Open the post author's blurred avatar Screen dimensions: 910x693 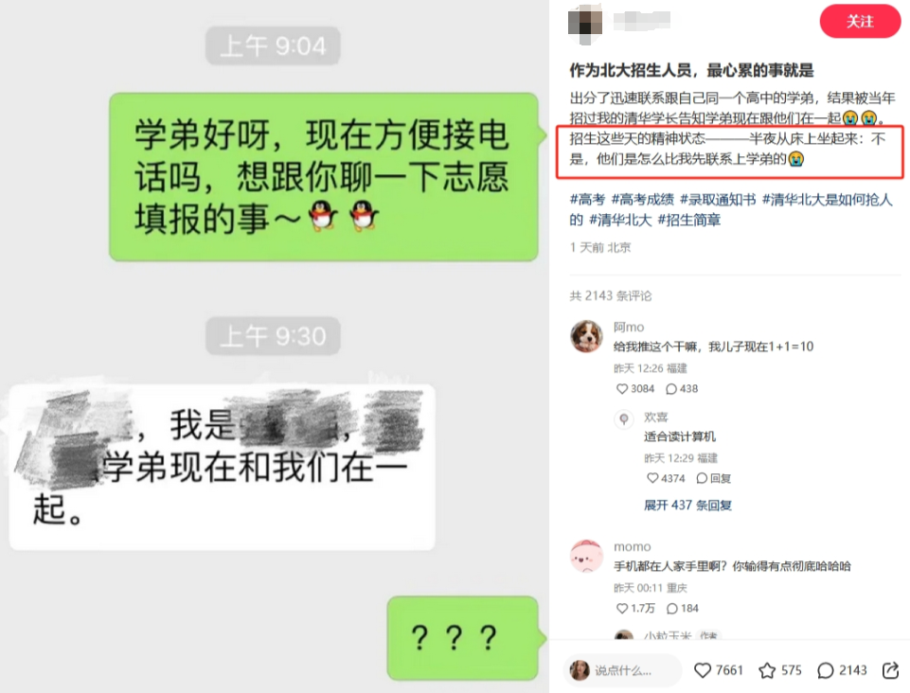point(585,24)
